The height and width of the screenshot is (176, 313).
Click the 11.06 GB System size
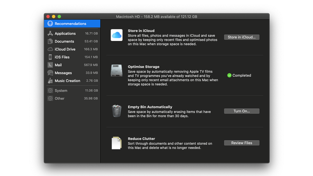tap(91, 91)
